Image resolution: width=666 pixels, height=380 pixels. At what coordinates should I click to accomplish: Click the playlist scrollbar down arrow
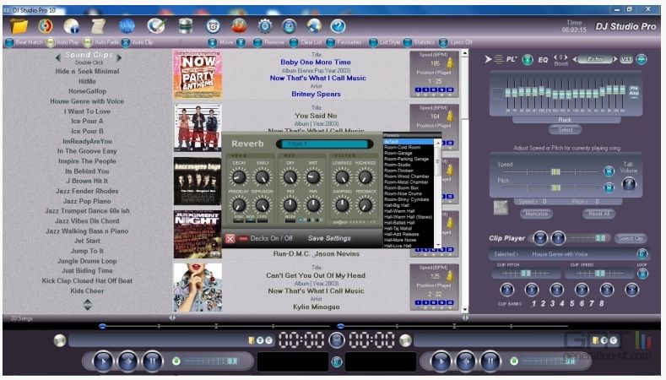[x=464, y=310]
